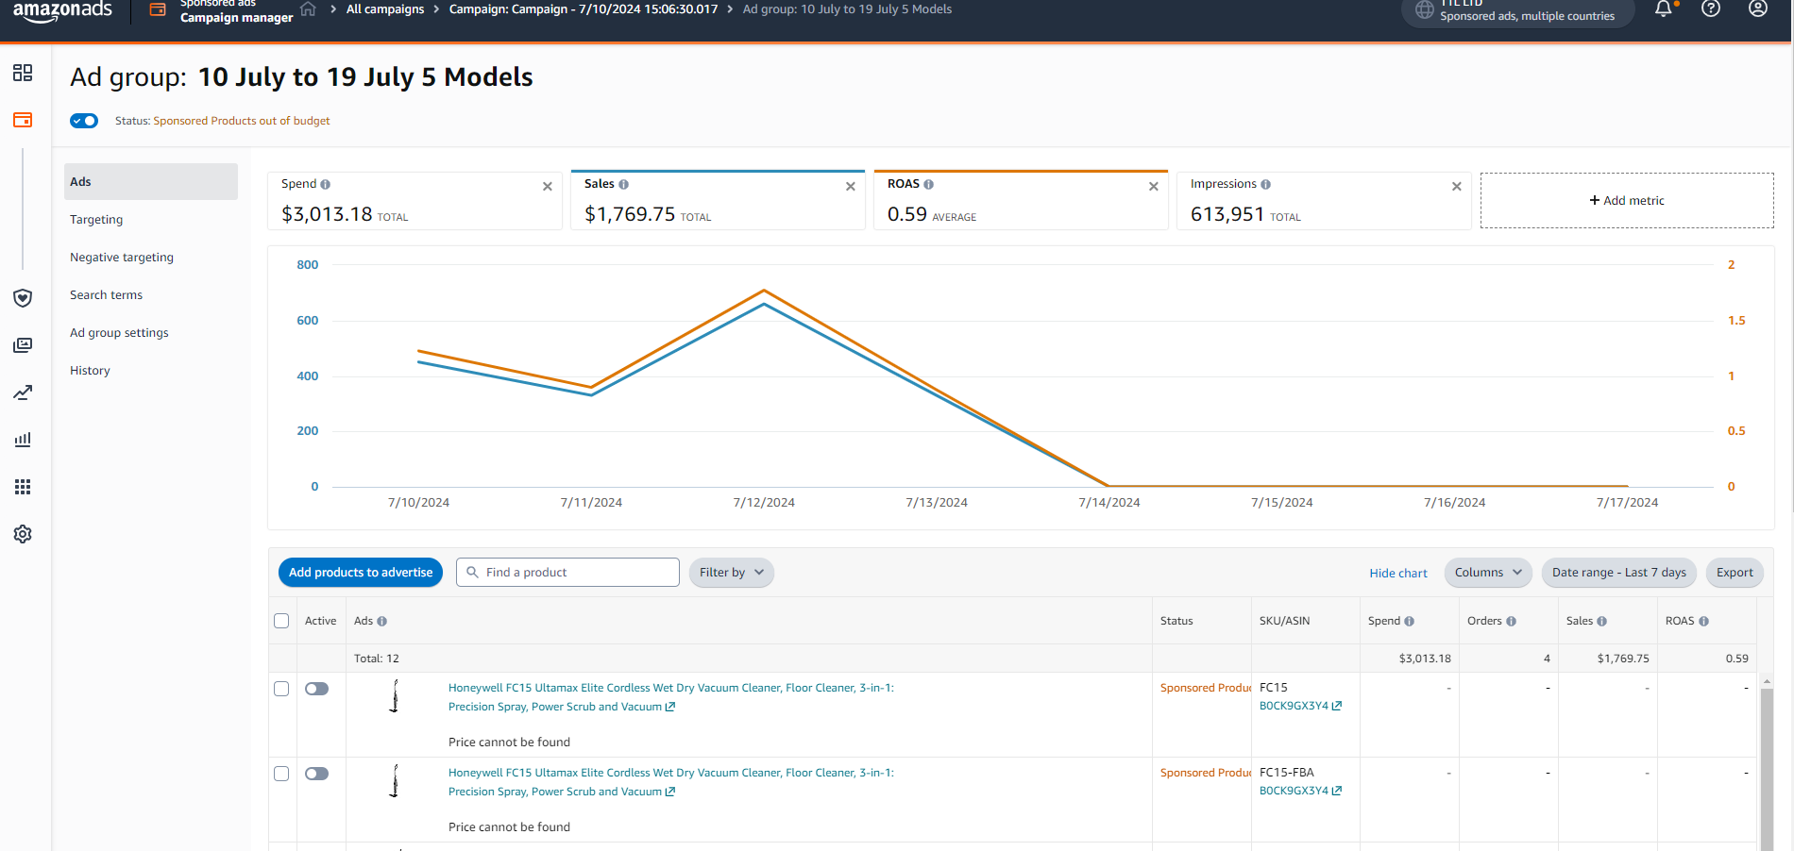The image size is (1794, 851).
Task: Open the brand safety shield icon in the left sidebar
Action: pos(23,298)
